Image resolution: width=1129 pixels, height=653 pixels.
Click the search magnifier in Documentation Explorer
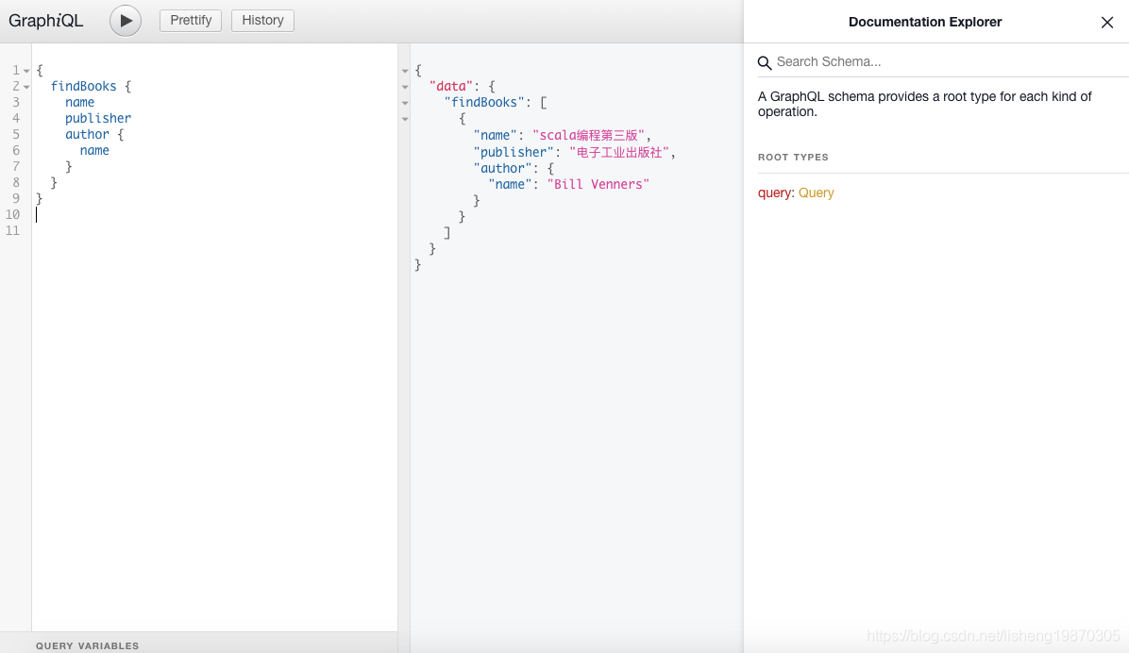[x=765, y=62]
